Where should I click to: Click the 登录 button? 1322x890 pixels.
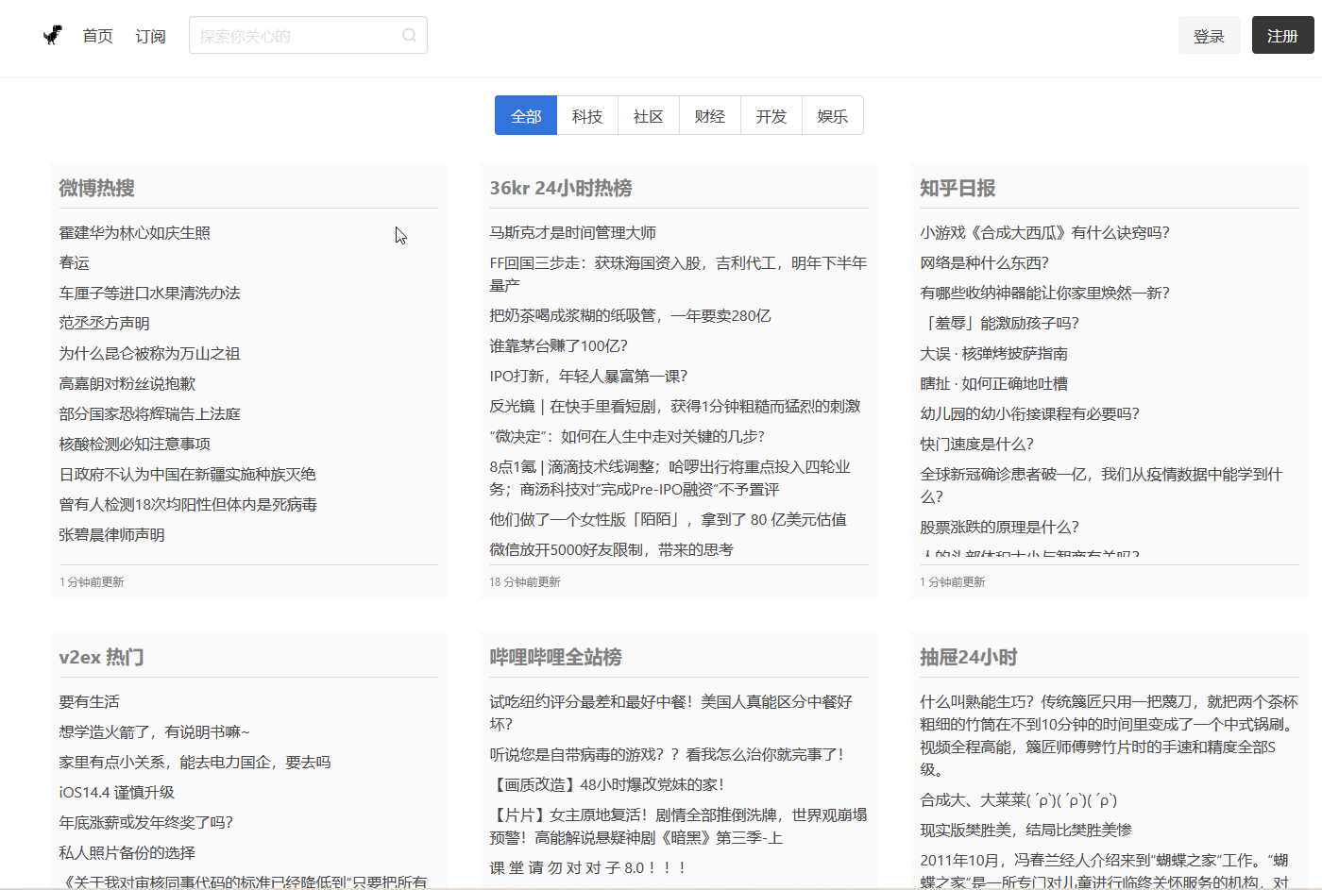(1209, 36)
